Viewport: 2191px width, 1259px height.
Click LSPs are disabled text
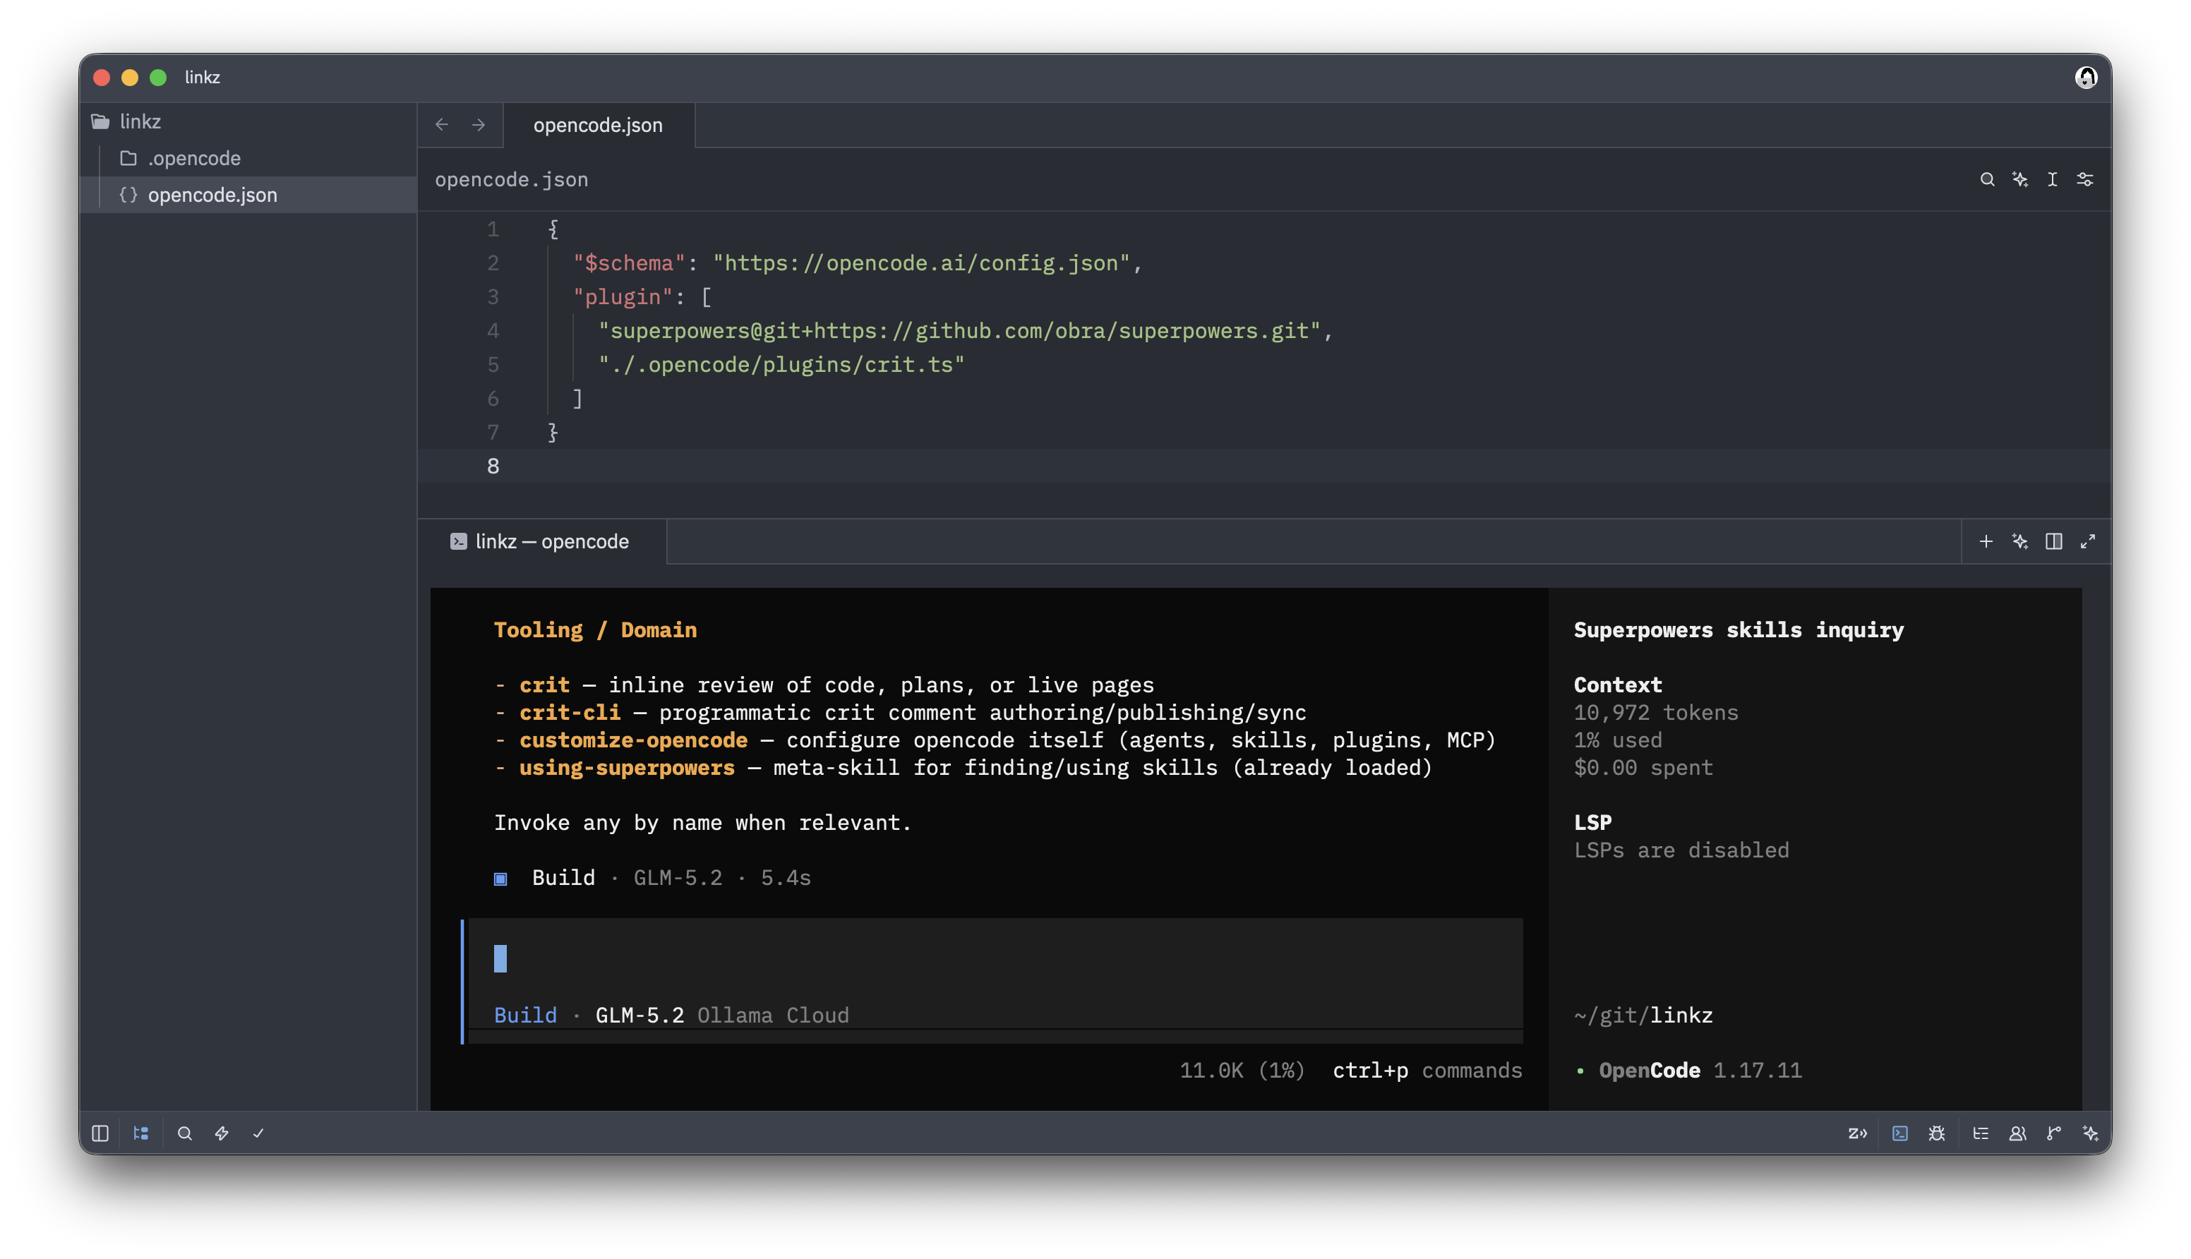[1681, 850]
